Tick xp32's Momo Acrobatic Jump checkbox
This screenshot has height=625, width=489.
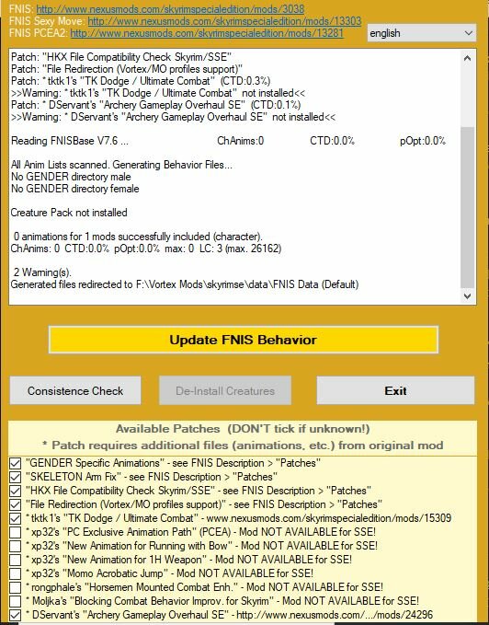15,573
